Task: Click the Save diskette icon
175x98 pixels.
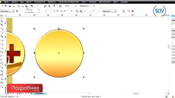Action: tap(10, 6)
